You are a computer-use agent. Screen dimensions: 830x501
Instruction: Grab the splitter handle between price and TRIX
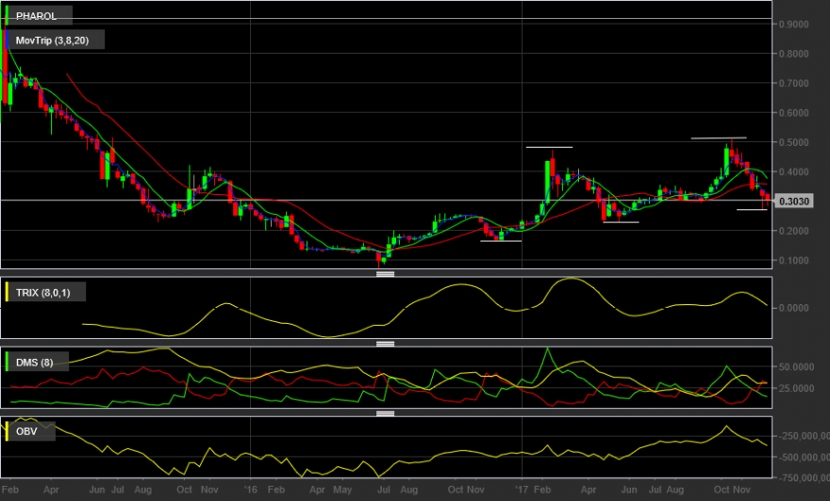point(386,274)
